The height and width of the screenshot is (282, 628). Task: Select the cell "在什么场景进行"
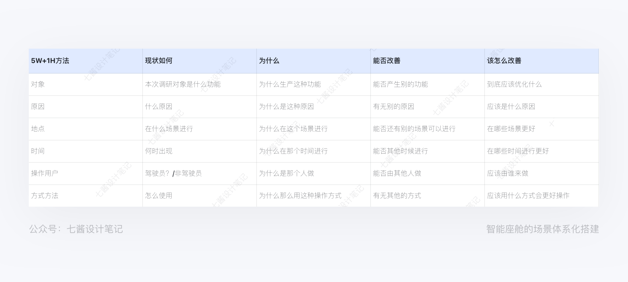tap(199, 129)
